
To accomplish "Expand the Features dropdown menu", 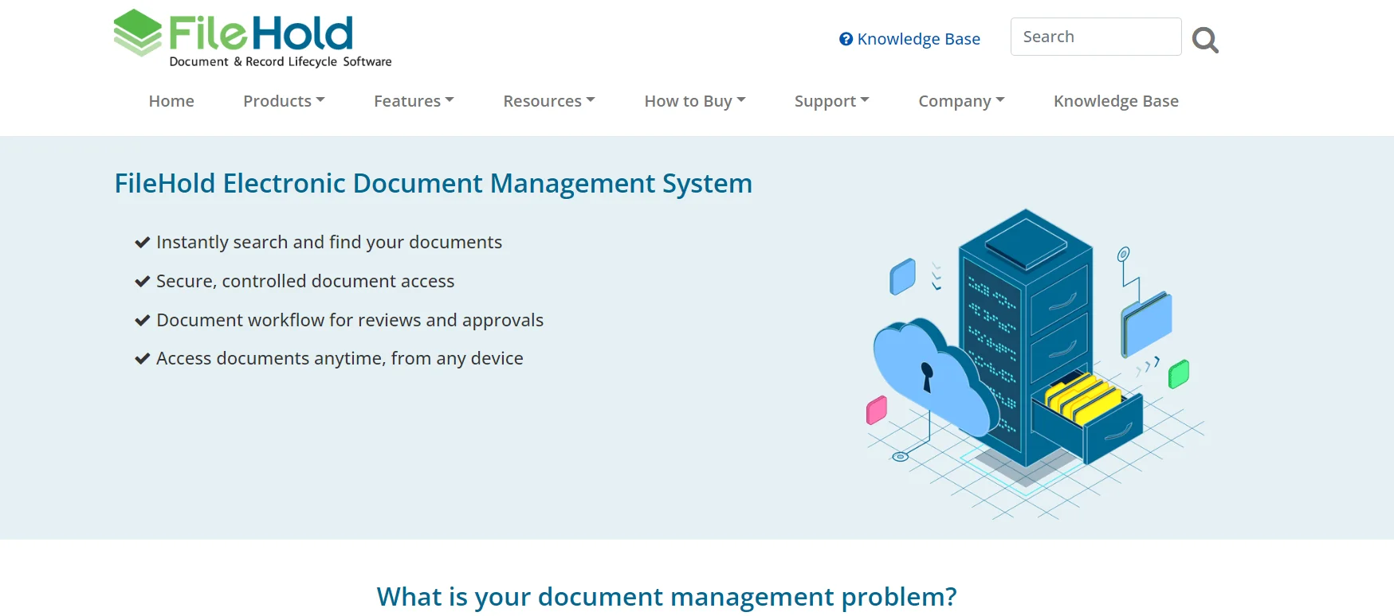I will [414, 101].
